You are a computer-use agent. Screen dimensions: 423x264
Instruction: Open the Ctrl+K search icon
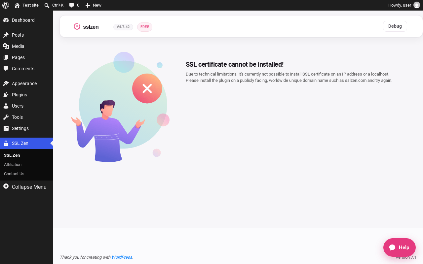coord(47,5)
